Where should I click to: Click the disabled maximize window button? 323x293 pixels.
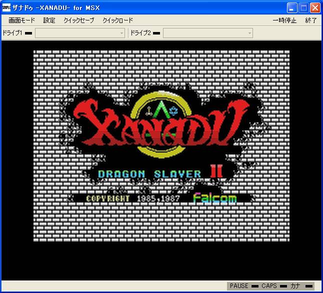(303, 8)
